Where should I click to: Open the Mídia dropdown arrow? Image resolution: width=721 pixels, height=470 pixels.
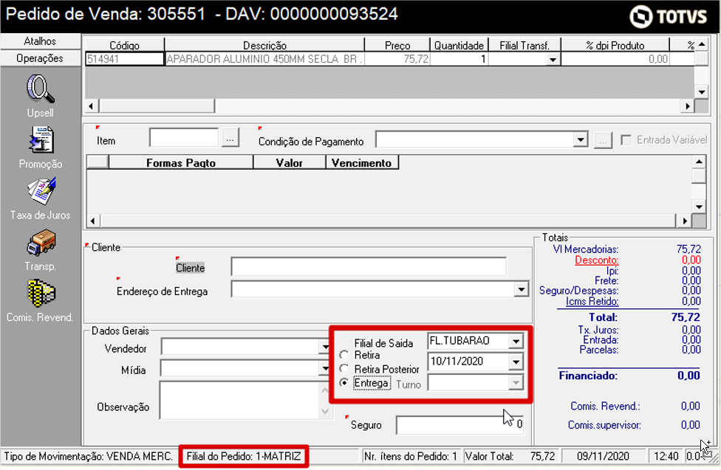click(x=325, y=368)
